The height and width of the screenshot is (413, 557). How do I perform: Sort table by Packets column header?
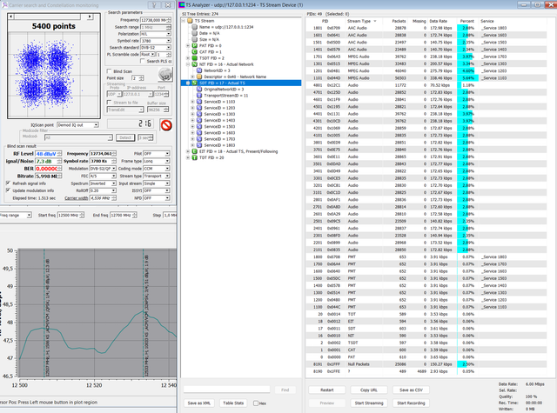pos(399,21)
